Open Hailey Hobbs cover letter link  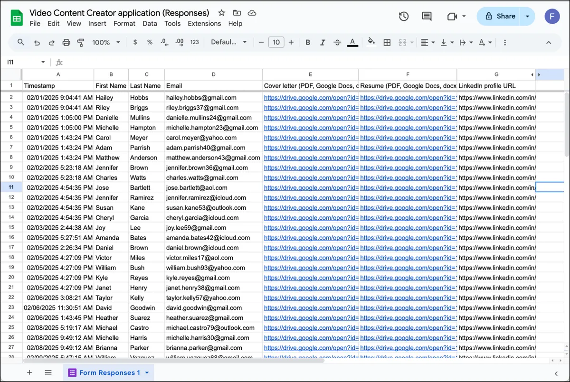click(x=311, y=98)
